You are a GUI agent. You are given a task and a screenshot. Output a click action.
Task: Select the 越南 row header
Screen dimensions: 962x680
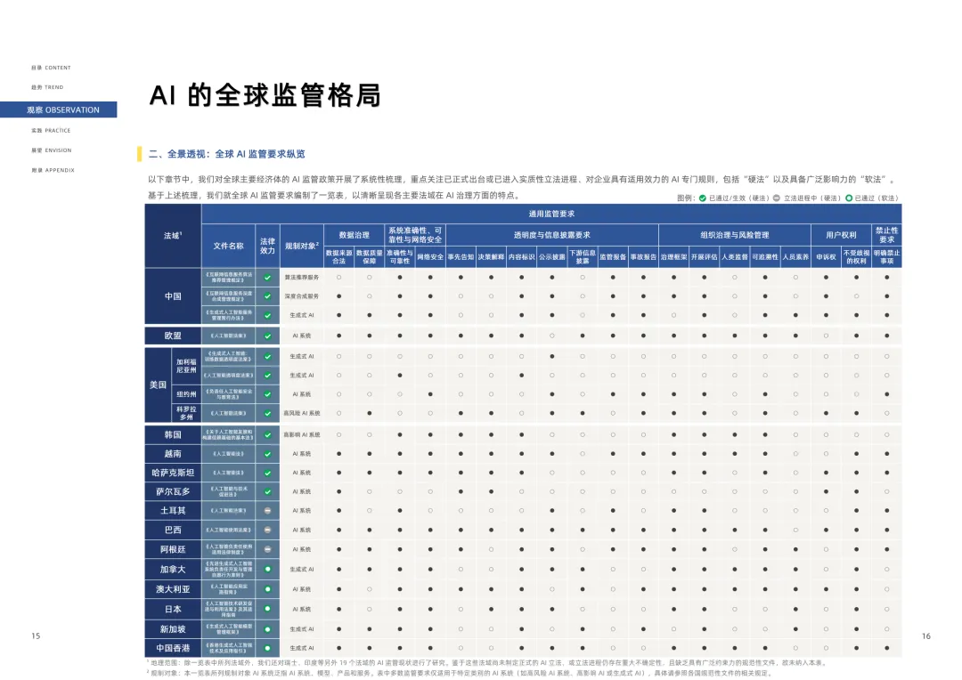pyautogui.click(x=173, y=454)
